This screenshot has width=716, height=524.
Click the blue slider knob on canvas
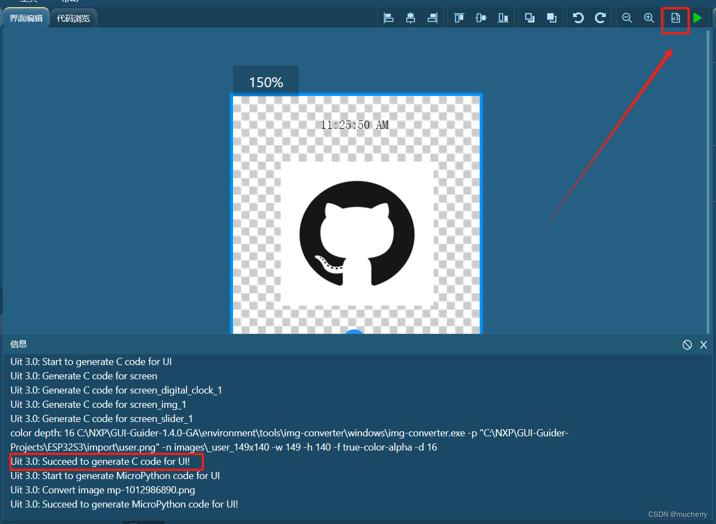click(355, 332)
